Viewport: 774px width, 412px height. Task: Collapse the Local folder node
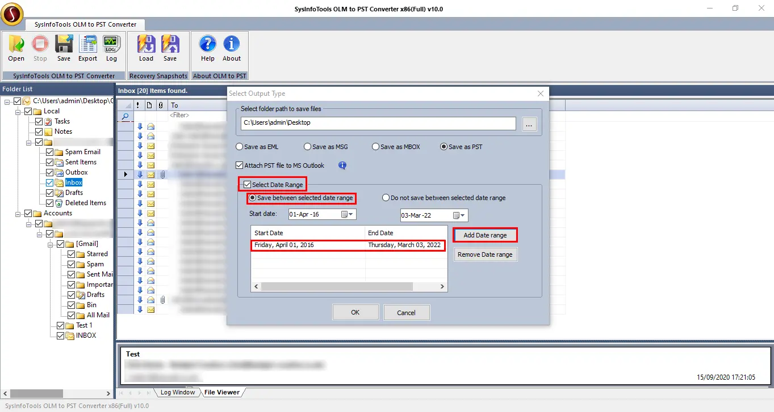[x=18, y=111]
